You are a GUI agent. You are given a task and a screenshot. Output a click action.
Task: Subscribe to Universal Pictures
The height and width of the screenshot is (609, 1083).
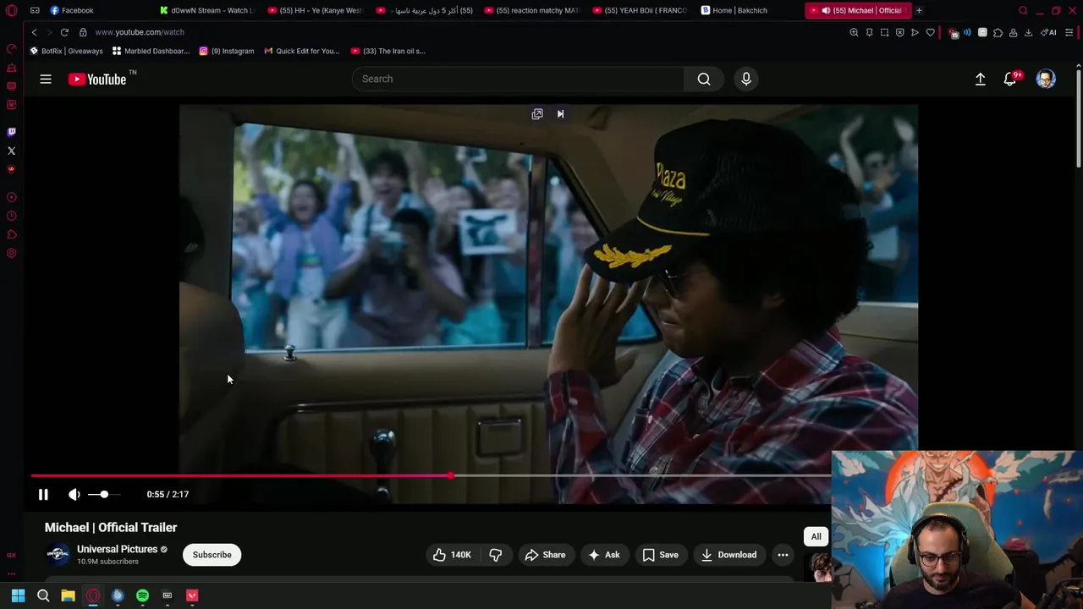[x=212, y=555]
